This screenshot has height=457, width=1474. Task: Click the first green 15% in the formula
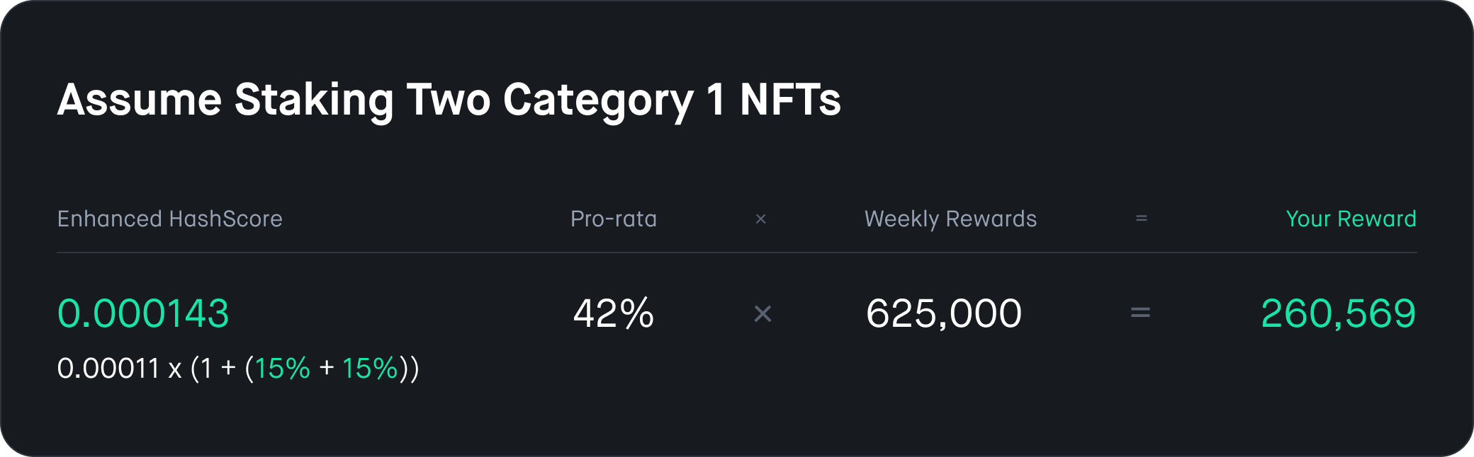pos(282,369)
